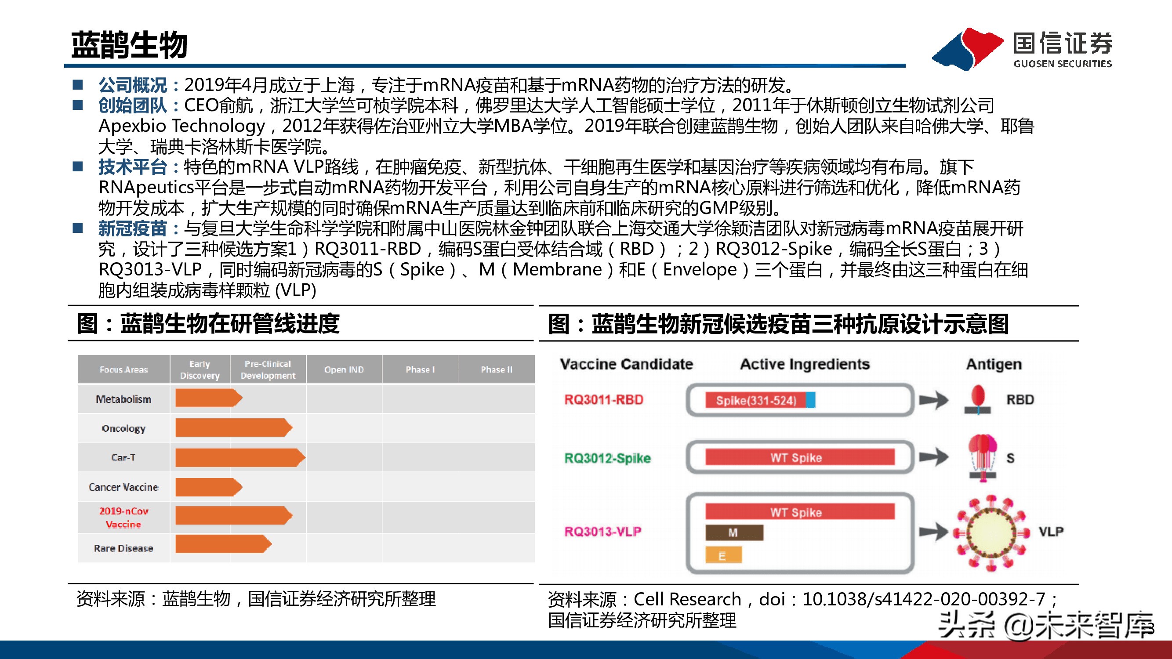Click the slide title 蓝鹊生物
Screen dimensions: 1172x659
pos(129,45)
